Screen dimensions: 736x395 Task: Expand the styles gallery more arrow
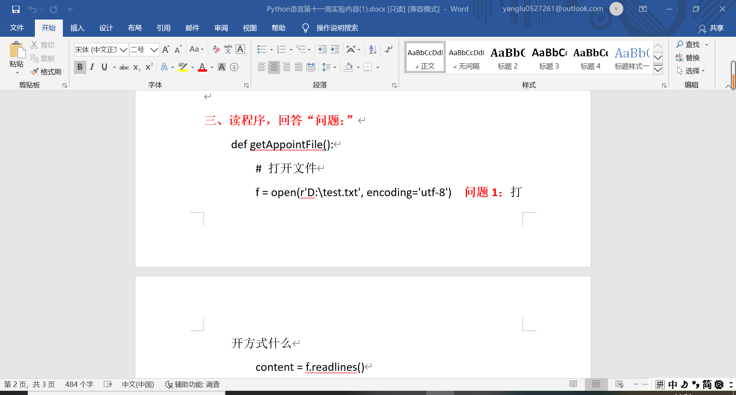click(x=658, y=69)
